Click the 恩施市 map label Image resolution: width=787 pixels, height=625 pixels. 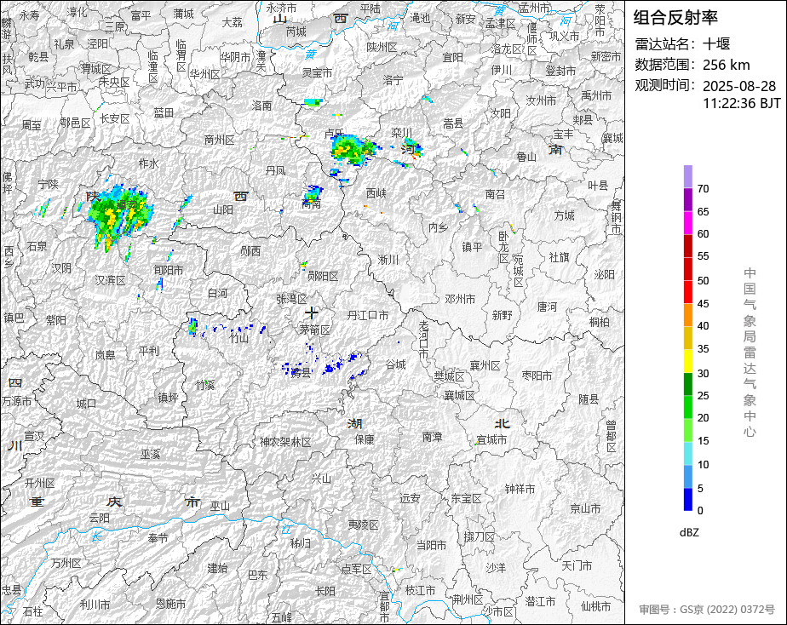point(170,604)
